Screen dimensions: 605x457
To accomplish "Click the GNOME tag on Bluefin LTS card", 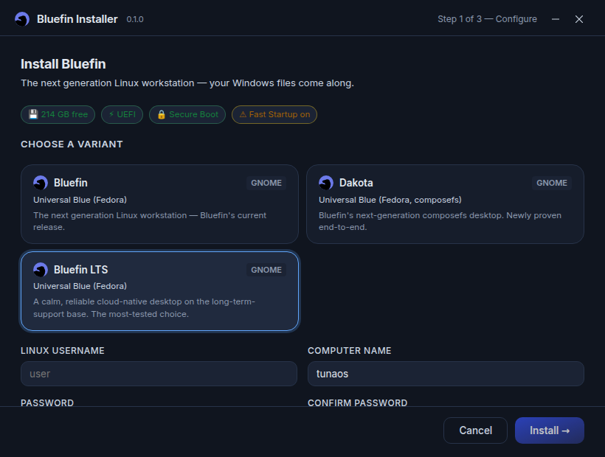I will (266, 270).
